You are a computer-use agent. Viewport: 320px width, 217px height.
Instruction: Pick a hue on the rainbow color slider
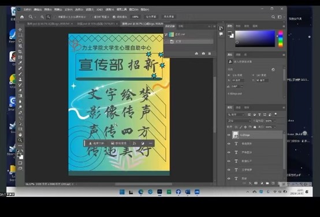[x=281, y=39]
